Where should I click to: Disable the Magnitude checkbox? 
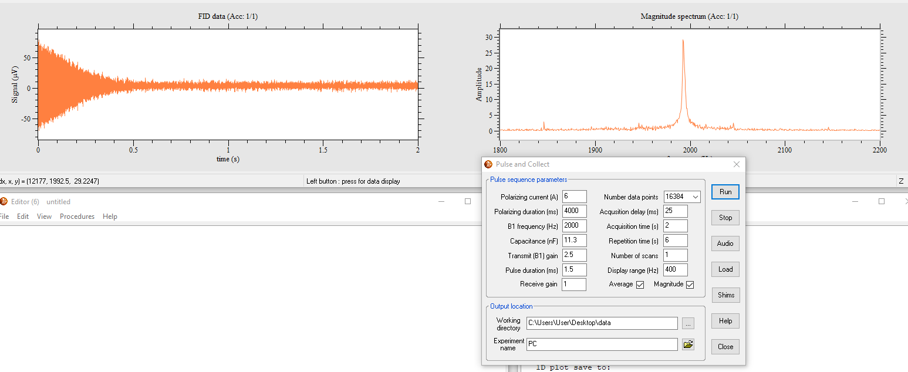pyautogui.click(x=690, y=284)
